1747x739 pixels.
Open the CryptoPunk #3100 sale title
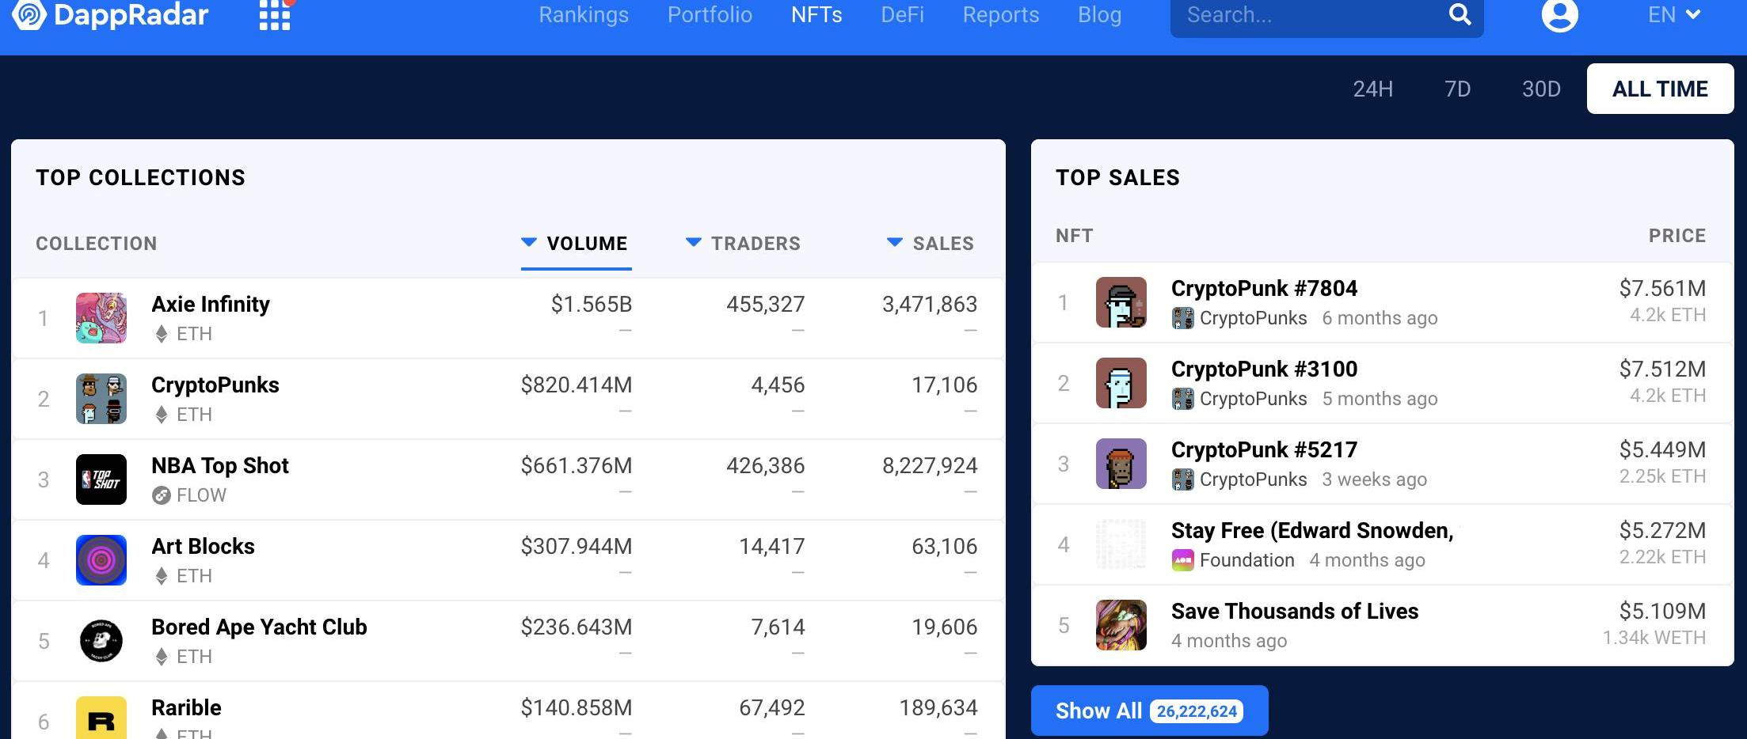click(x=1264, y=369)
